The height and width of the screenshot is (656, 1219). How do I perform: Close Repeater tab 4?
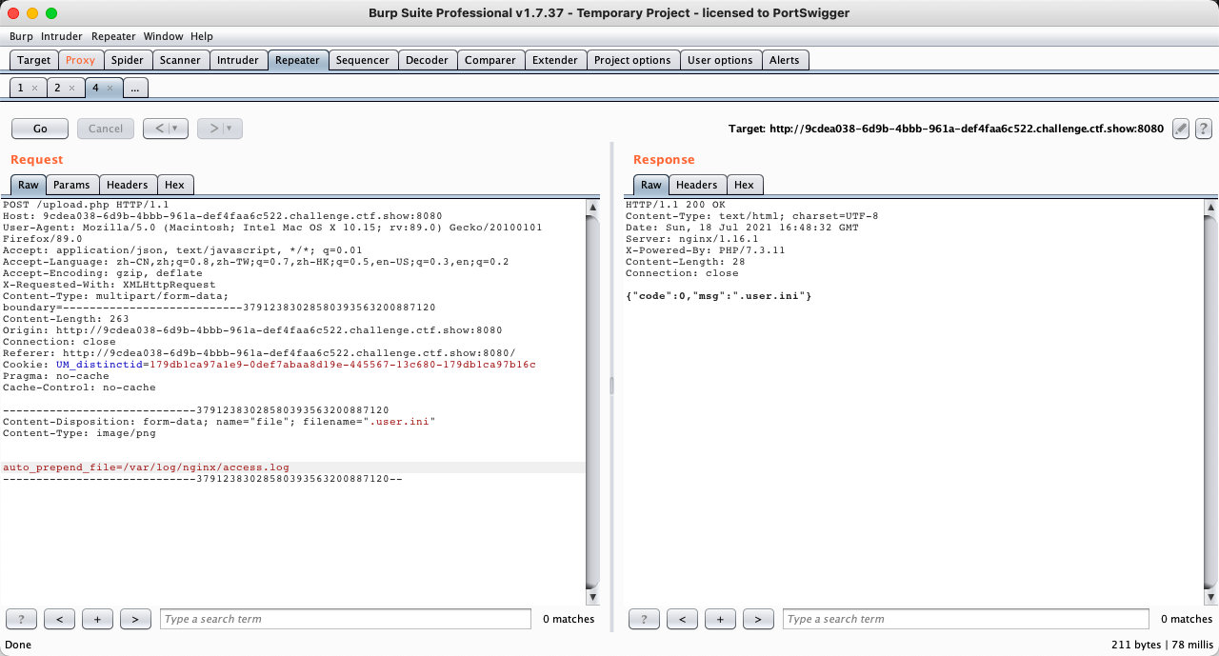[x=110, y=88]
